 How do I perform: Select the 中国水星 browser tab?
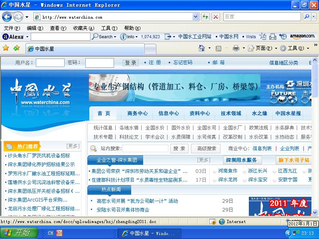(x=85, y=49)
